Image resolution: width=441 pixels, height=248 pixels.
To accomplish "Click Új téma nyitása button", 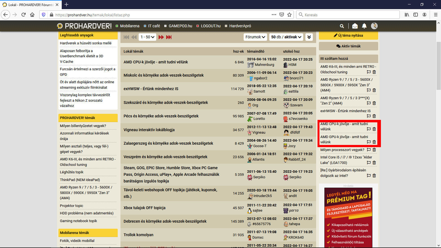I will pyautogui.click(x=348, y=36).
